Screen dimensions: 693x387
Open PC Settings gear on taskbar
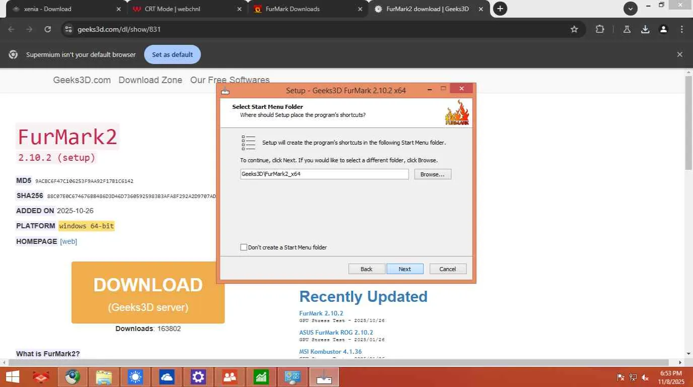pyautogui.click(x=198, y=377)
